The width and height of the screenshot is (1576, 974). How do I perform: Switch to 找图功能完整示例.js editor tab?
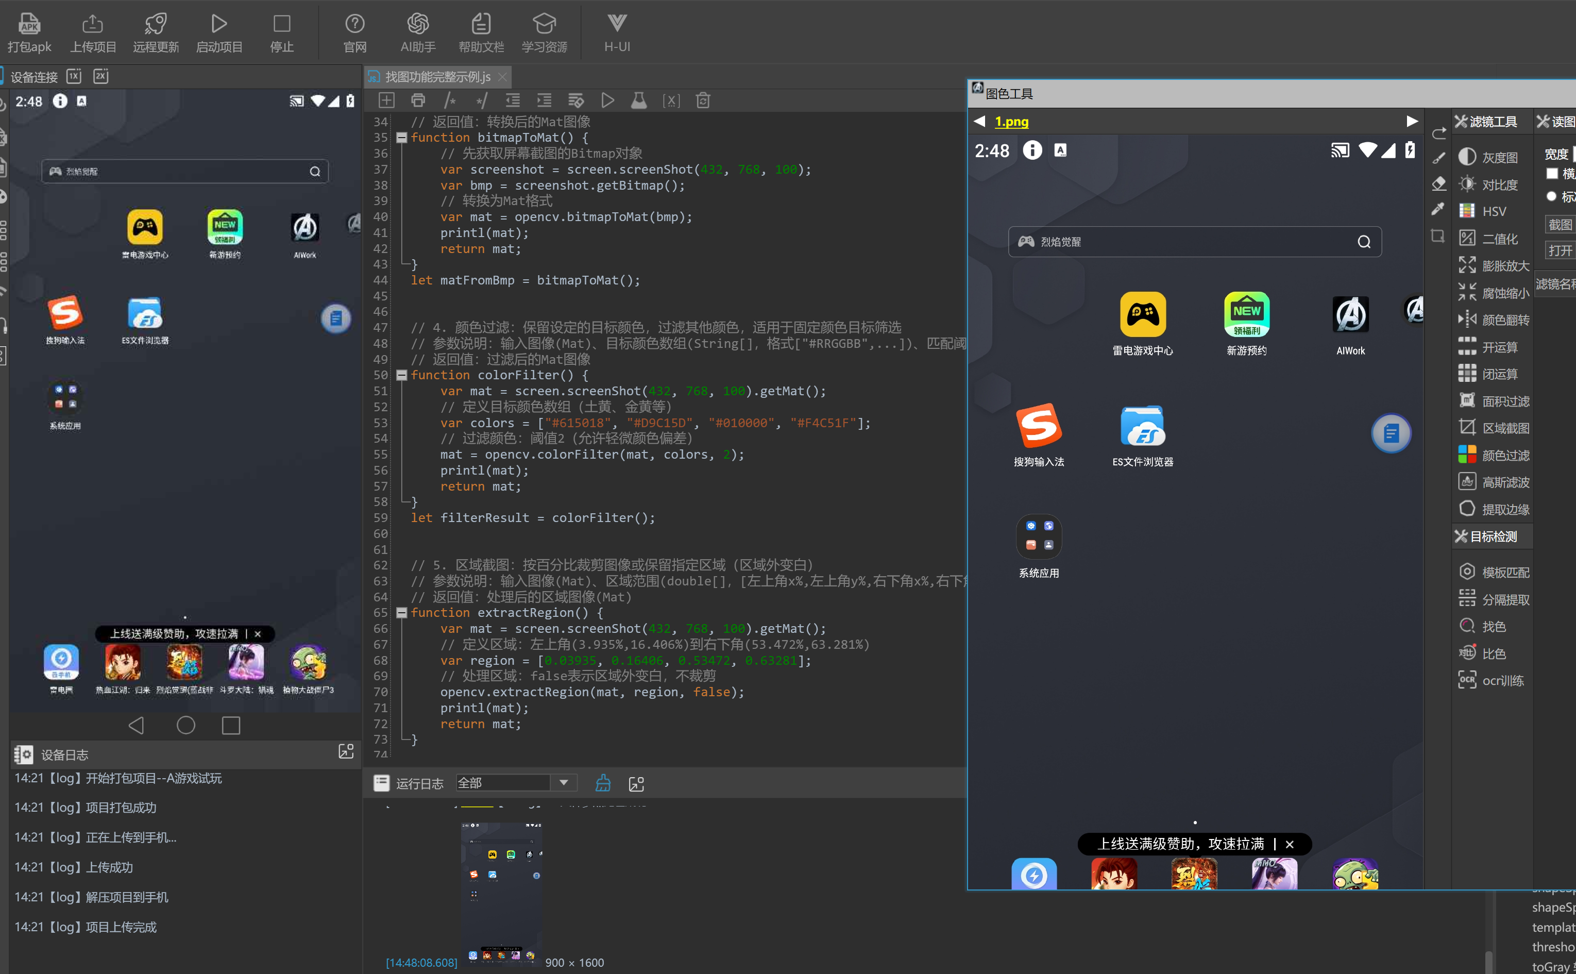[437, 77]
